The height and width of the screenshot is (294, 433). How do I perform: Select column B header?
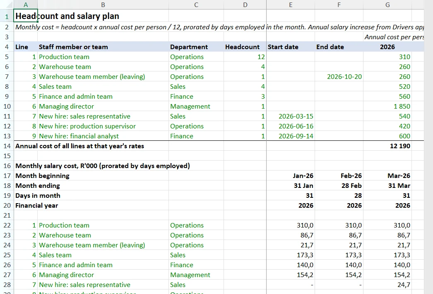tap(103, 5)
